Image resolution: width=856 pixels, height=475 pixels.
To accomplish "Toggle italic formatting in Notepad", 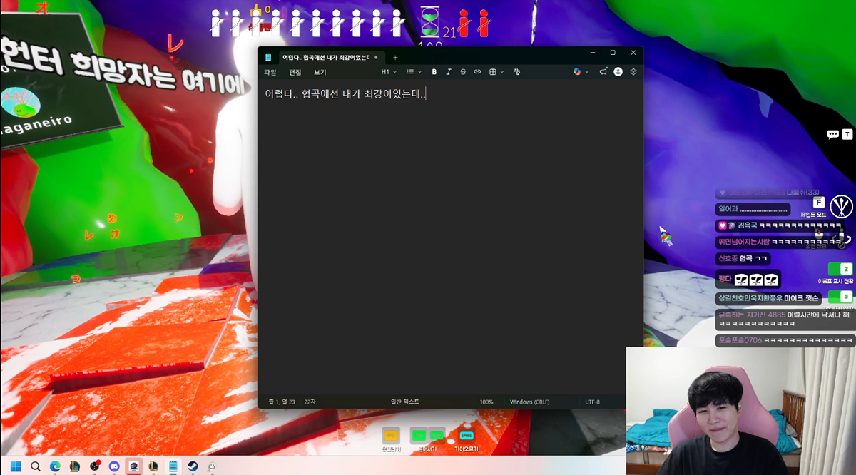I will [449, 72].
